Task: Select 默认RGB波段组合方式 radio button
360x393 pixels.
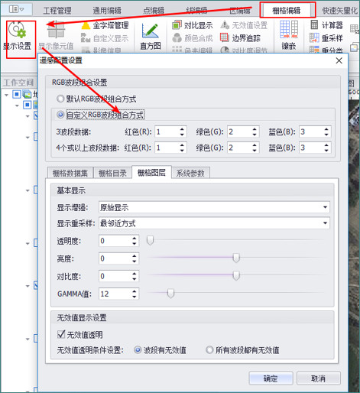Action: pyautogui.click(x=60, y=99)
